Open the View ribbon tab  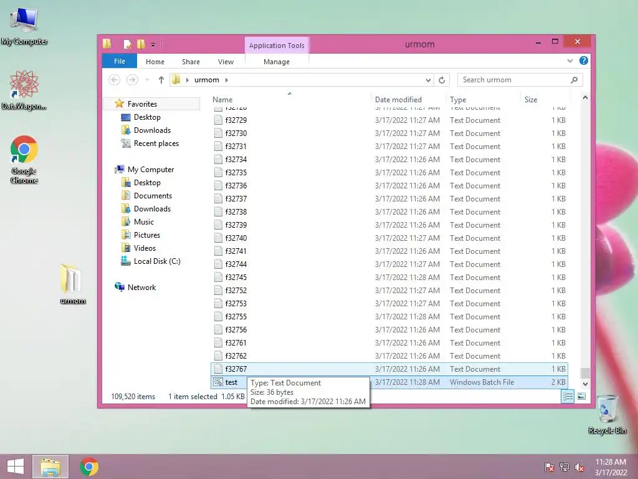[x=226, y=62]
